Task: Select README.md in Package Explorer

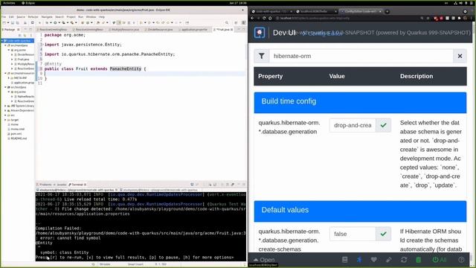Action: click(x=19, y=138)
